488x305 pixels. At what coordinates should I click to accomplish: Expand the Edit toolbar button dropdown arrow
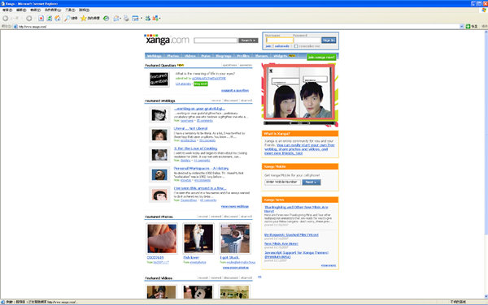pyautogui.click(x=142, y=19)
